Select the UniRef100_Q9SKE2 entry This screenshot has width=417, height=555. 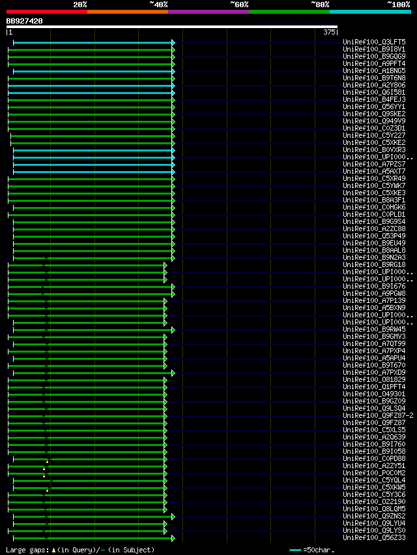[x=374, y=114]
